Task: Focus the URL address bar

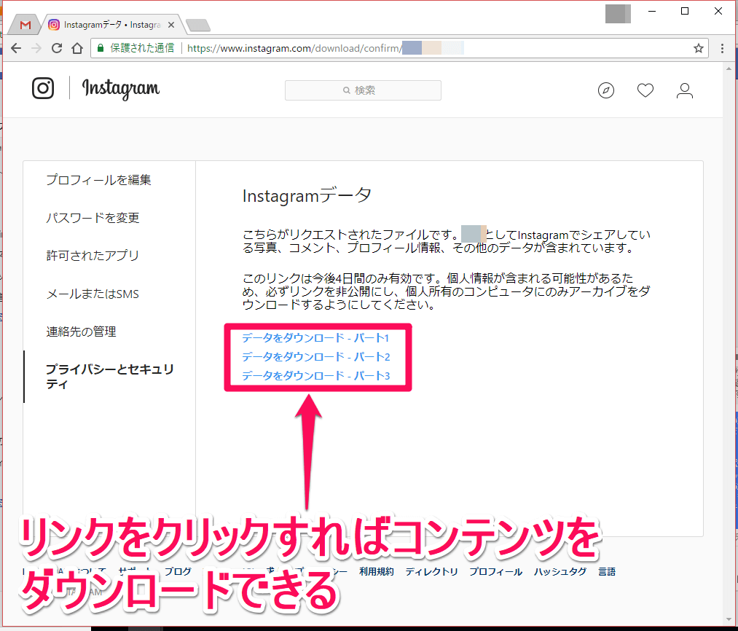Action: (x=399, y=48)
